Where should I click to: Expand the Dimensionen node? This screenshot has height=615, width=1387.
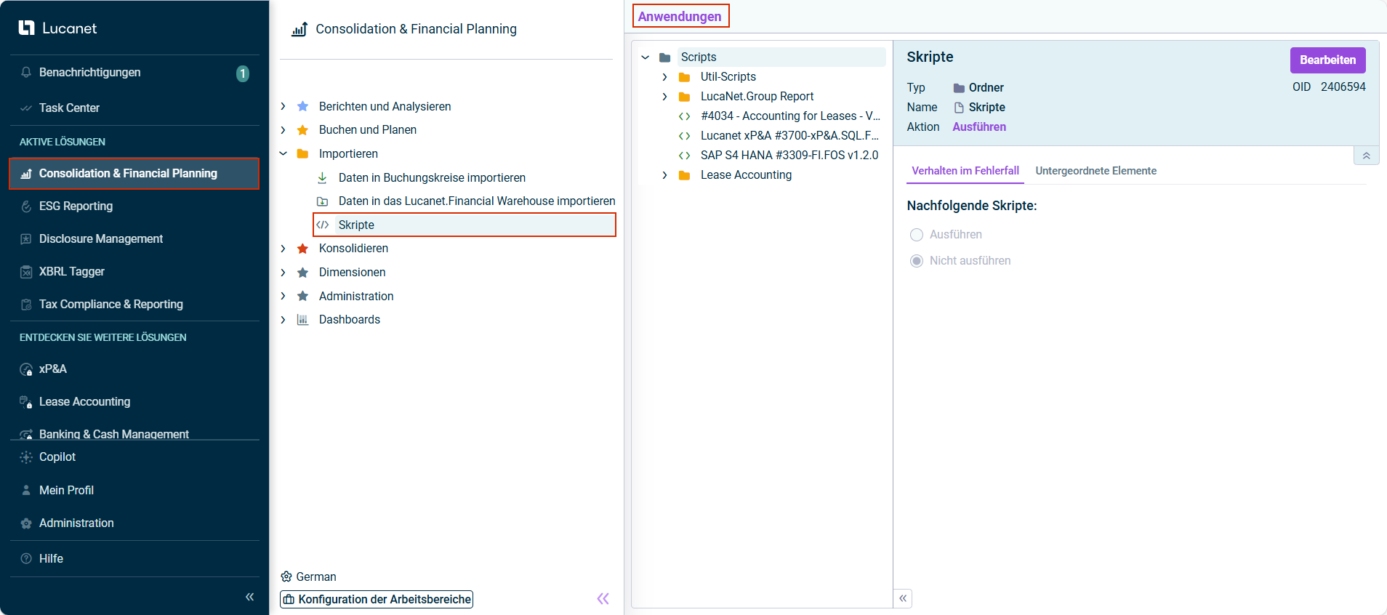tap(283, 273)
